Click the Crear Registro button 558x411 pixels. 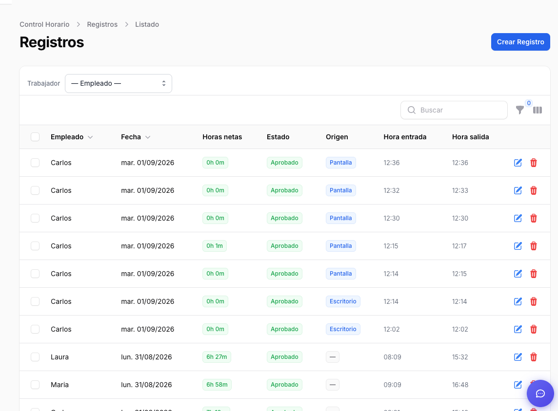(520, 42)
